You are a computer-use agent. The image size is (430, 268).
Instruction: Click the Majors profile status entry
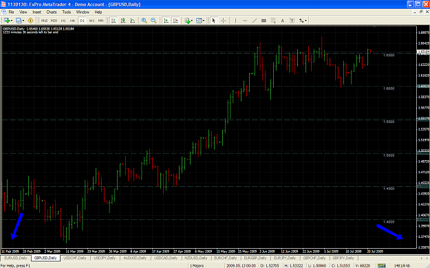tap(197, 265)
